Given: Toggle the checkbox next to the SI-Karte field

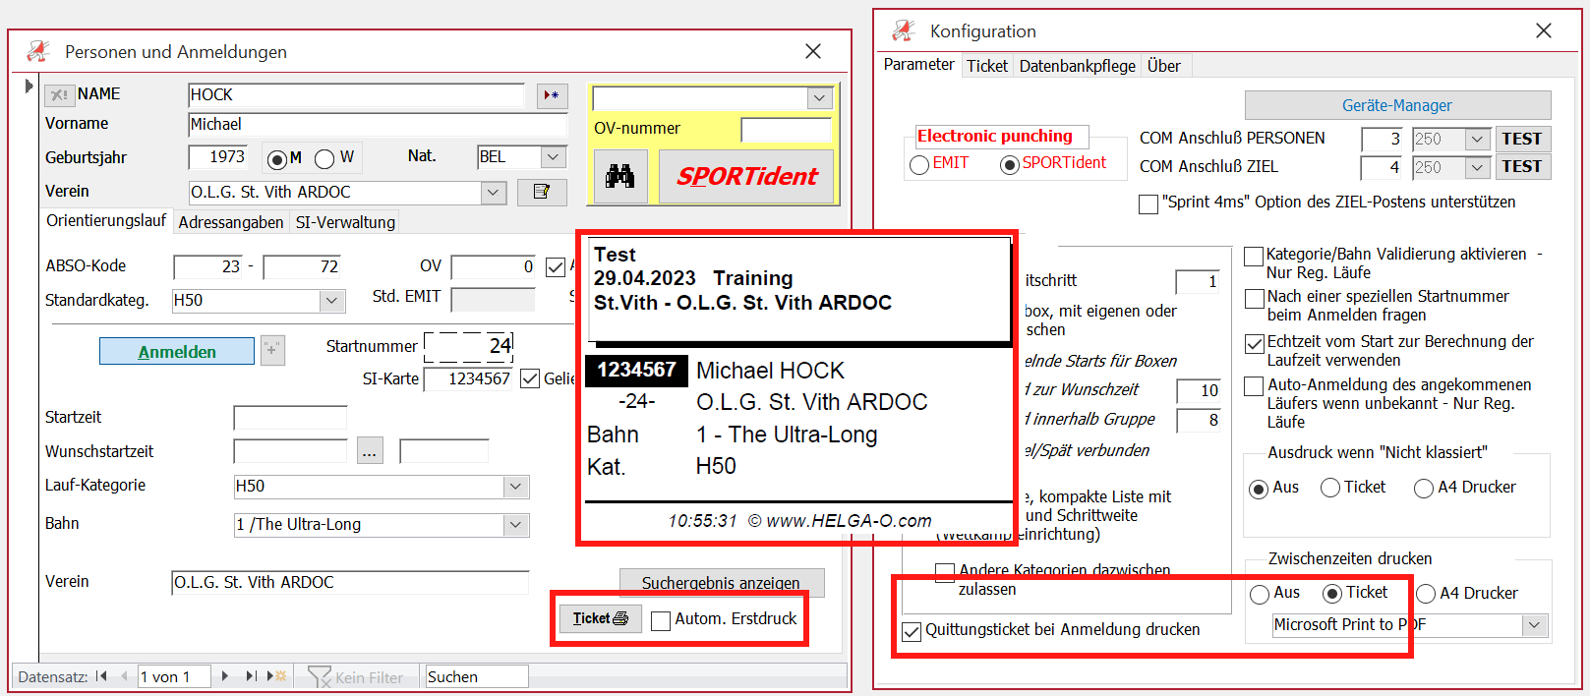Looking at the screenshot, I should pyautogui.click(x=530, y=379).
